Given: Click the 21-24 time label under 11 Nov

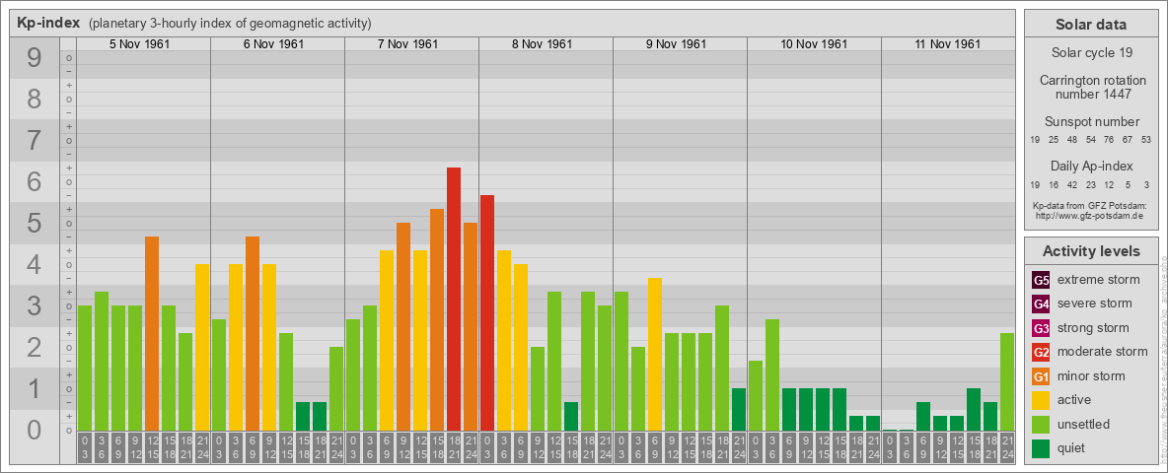Looking at the screenshot, I should [x=1007, y=448].
